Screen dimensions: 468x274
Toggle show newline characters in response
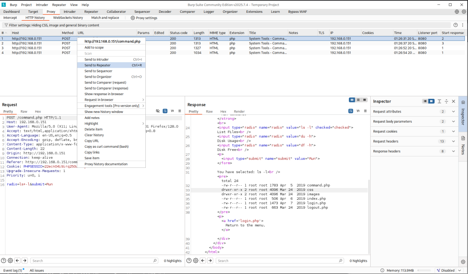click(x=358, y=111)
